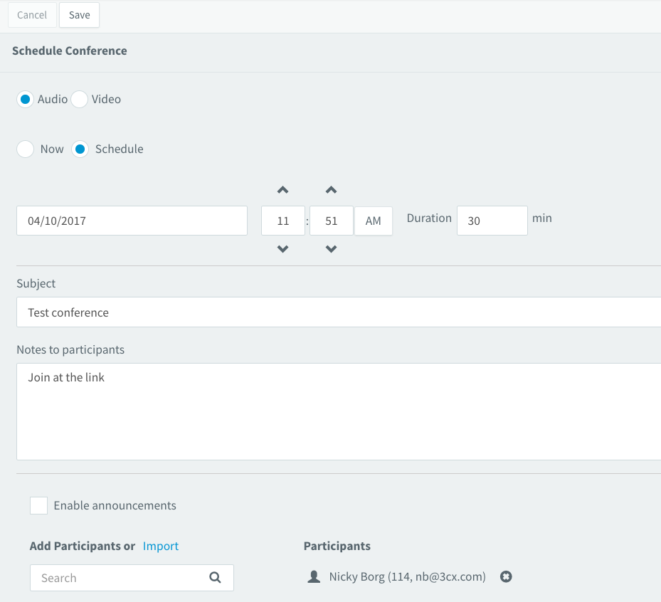
Task: Click the search magnifier icon
Action: (x=215, y=578)
